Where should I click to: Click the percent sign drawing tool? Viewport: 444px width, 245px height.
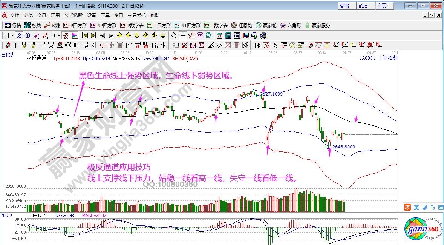(275, 45)
